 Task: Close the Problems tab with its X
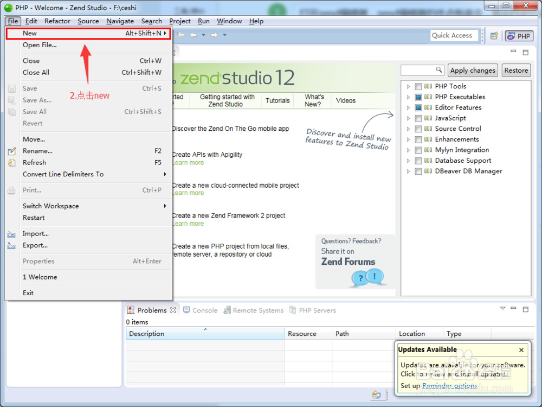coord(173,310)
